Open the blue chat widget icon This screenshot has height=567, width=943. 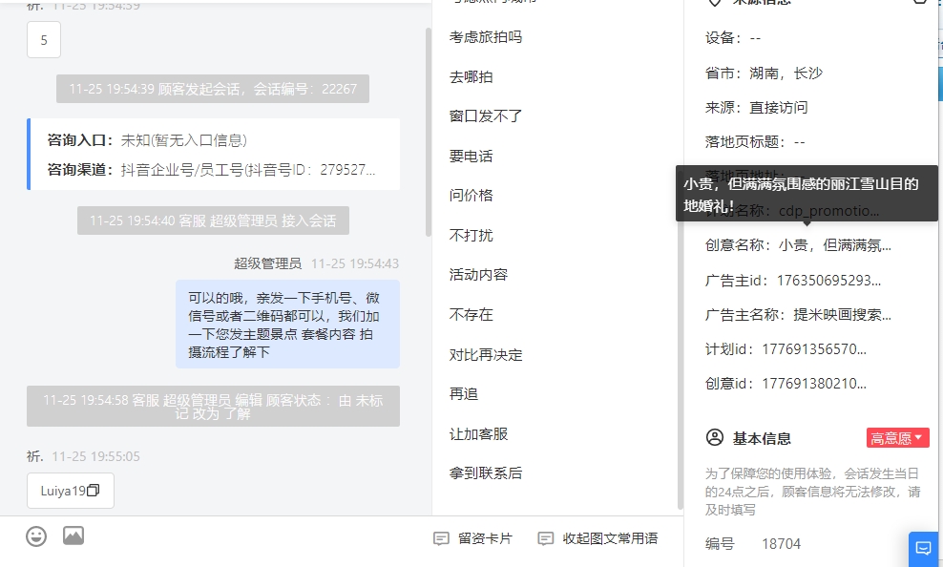point(923,548)
